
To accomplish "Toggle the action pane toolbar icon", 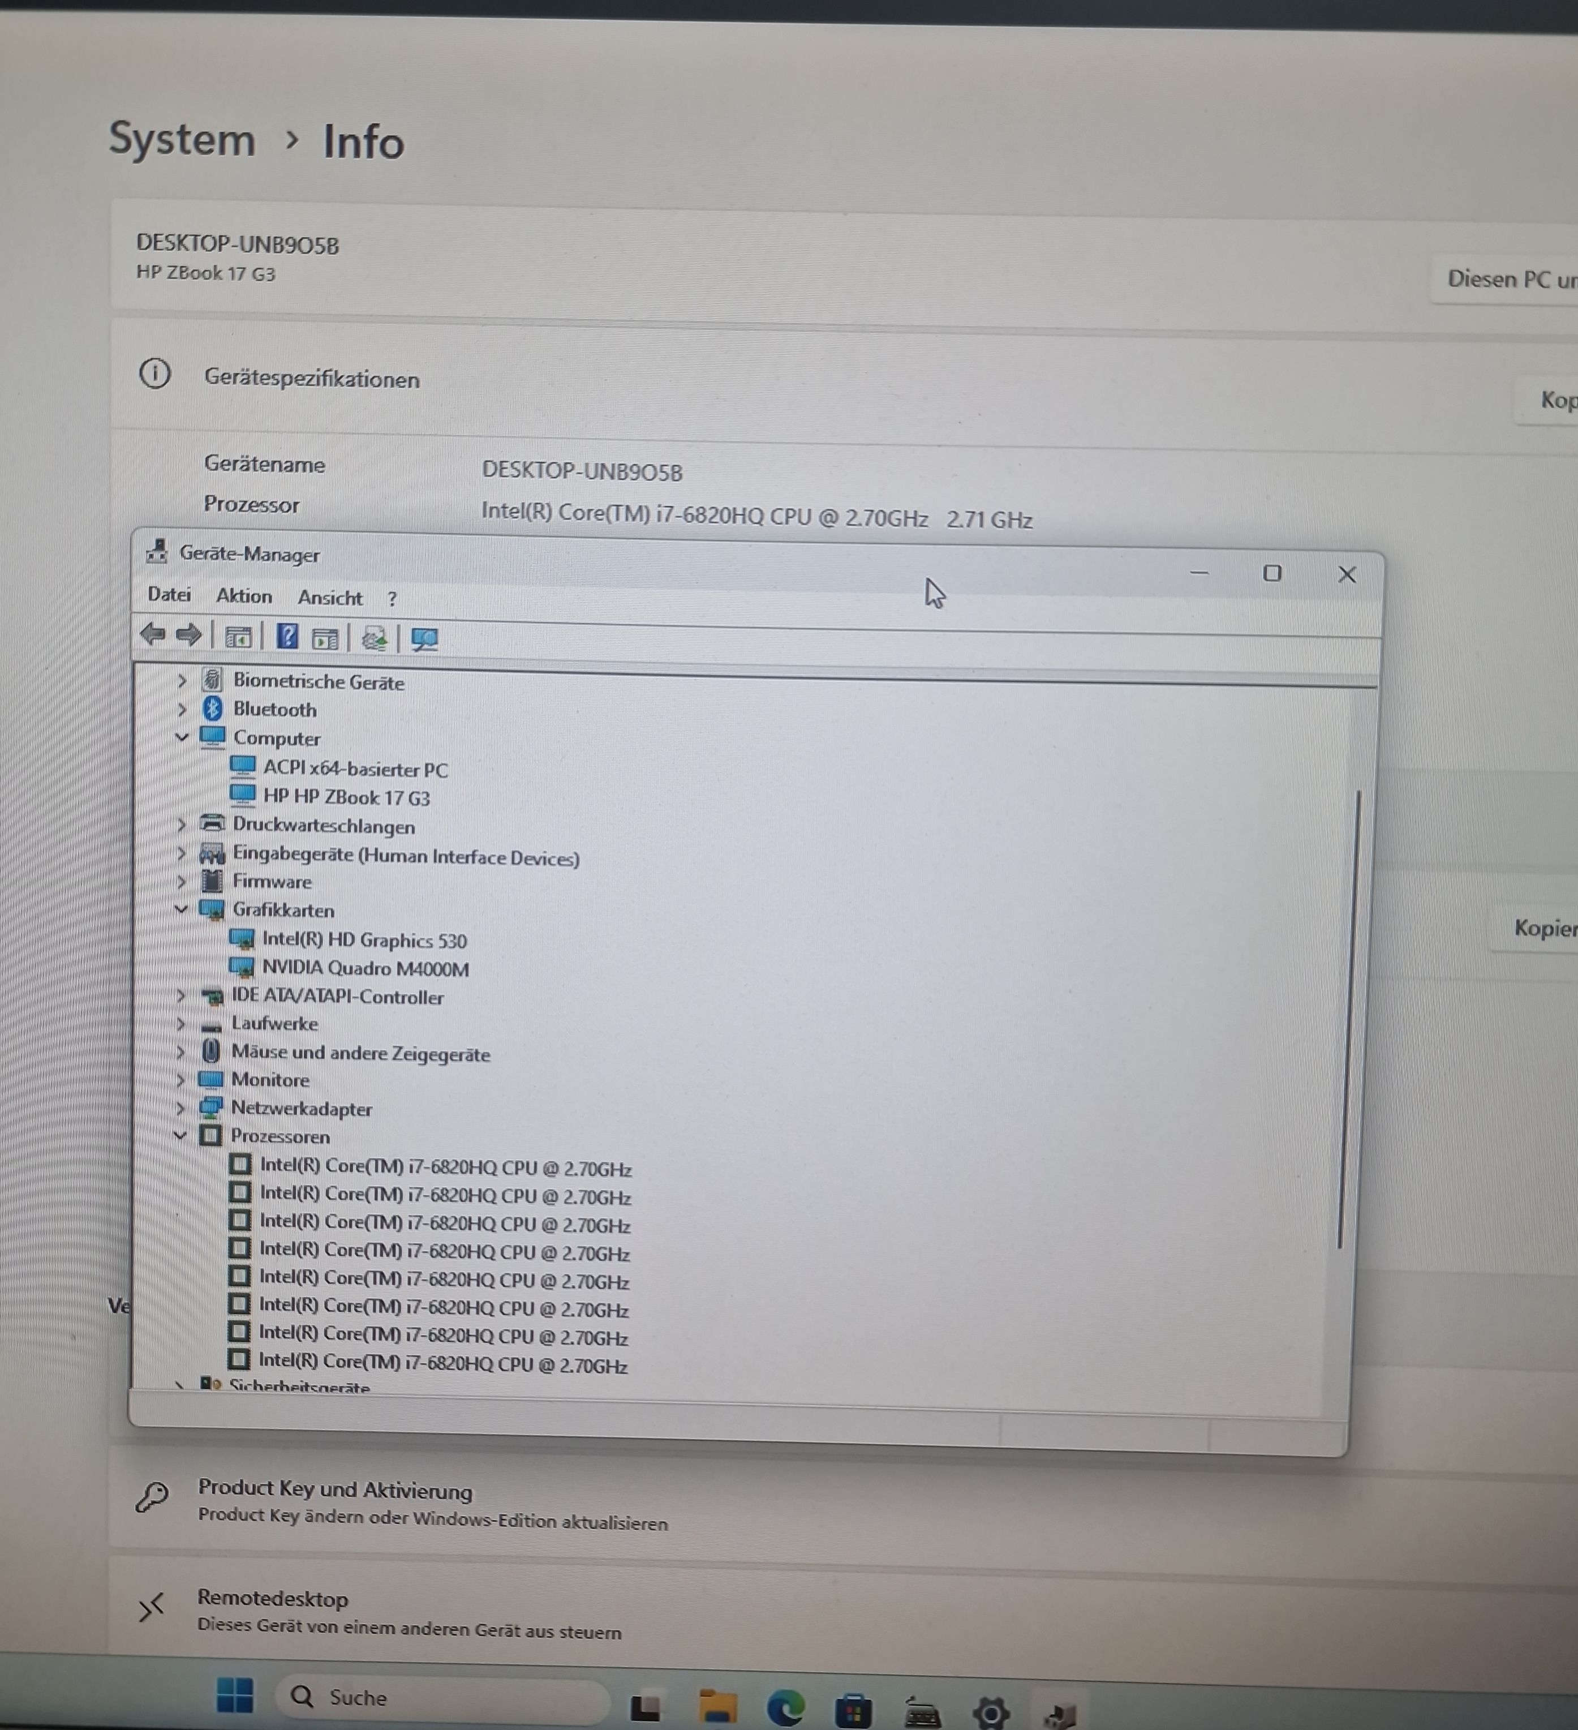I will pyautogui.click(x=325, y=638).
